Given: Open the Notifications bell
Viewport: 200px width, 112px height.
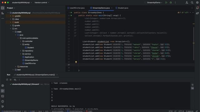Looking at the screenshot, I should click(197, 8).
